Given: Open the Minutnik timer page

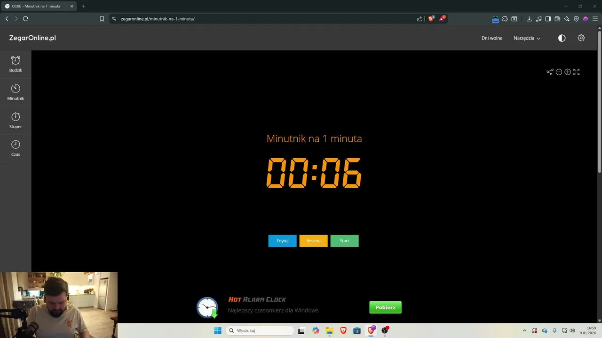Looking at the screenshot, I should pos(16,92).
